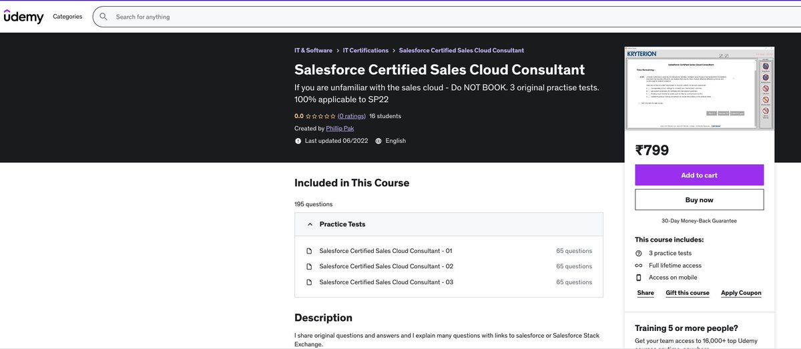Open the (0 ratings) link
This screenshot has width=801, height=349.
click(351, 116)
